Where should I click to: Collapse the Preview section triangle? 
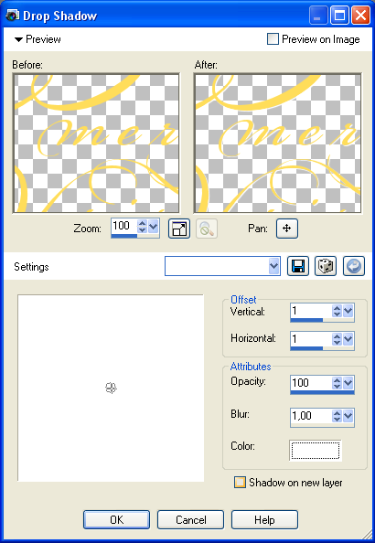click(x=18, y=39)
